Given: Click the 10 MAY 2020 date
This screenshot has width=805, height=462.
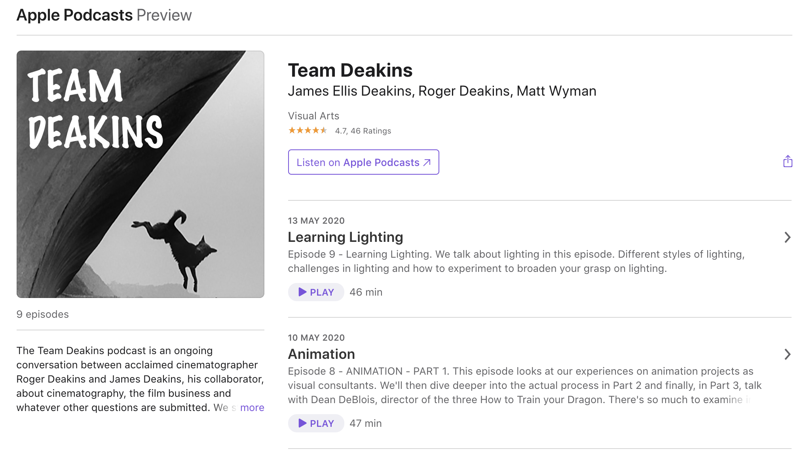Looking at the screenshot, I should pyautogui.click(x=316, y=338).
